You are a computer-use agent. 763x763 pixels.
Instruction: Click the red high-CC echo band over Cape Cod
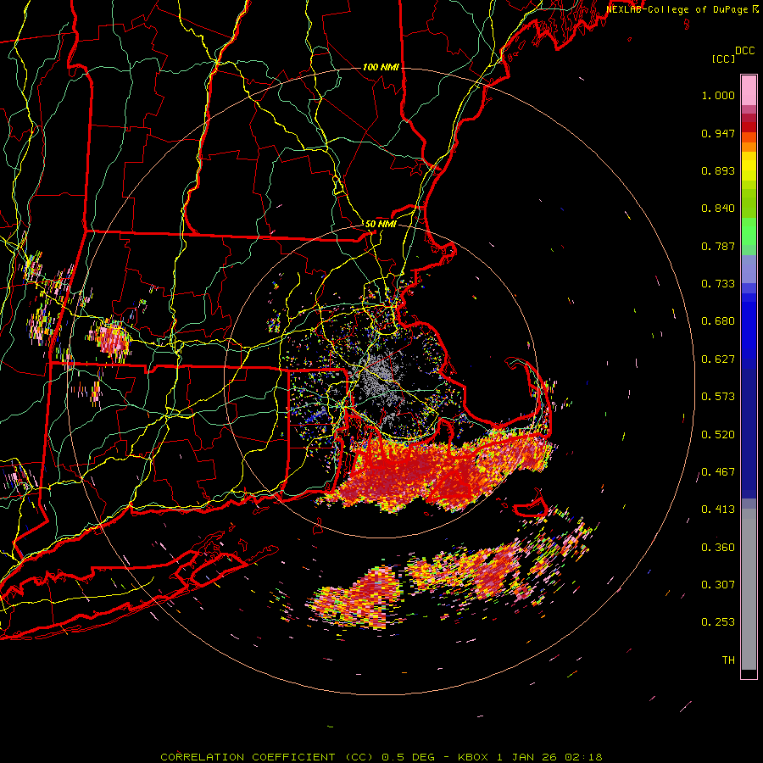[x=438, y=470]
